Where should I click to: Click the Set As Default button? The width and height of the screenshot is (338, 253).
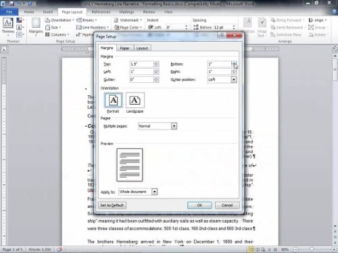click(112, 205)
